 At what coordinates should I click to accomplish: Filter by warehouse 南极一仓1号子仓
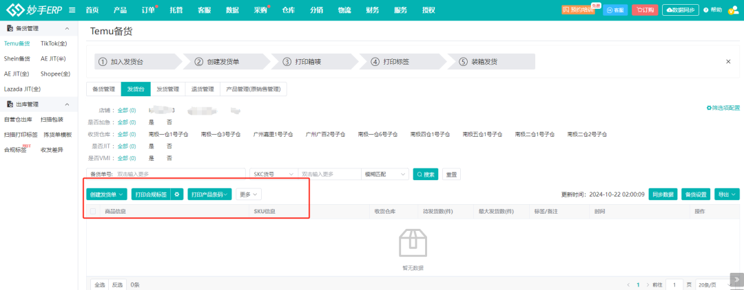click(x=169, y=135)
